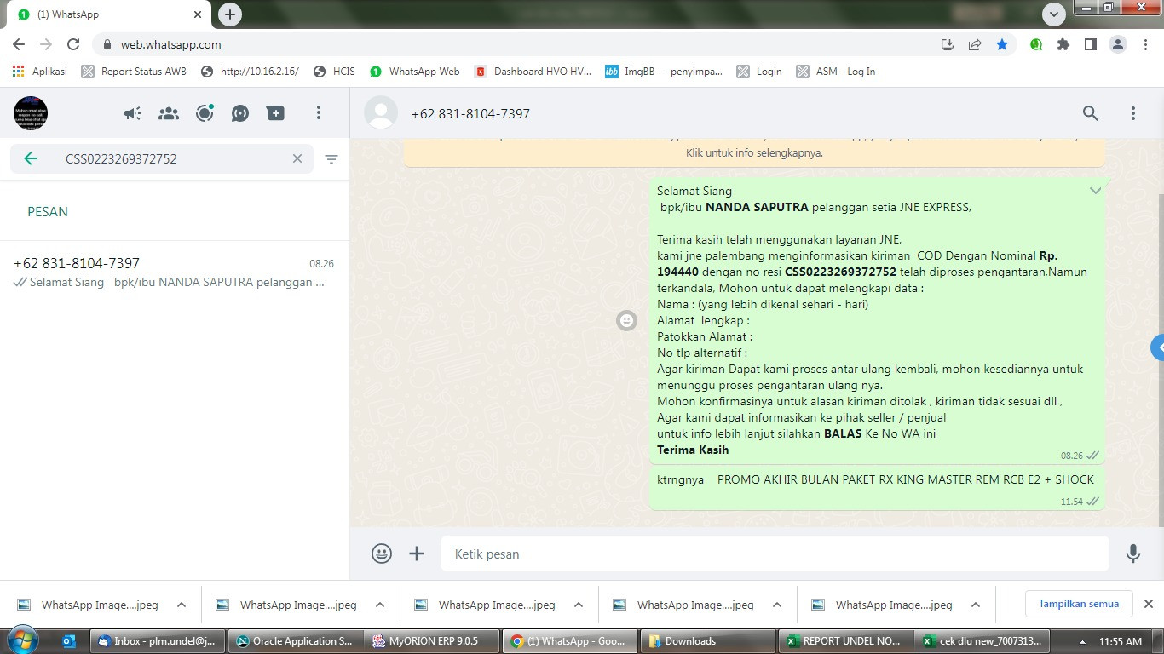The height and width of the screenshot is (654, 1164).
Task: Open the Dashboard HVO bookmark
Action: tap(533, 72)
